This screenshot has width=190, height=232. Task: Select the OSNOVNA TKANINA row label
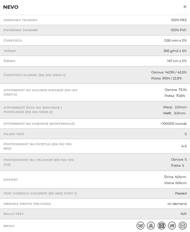pos(20,20)
